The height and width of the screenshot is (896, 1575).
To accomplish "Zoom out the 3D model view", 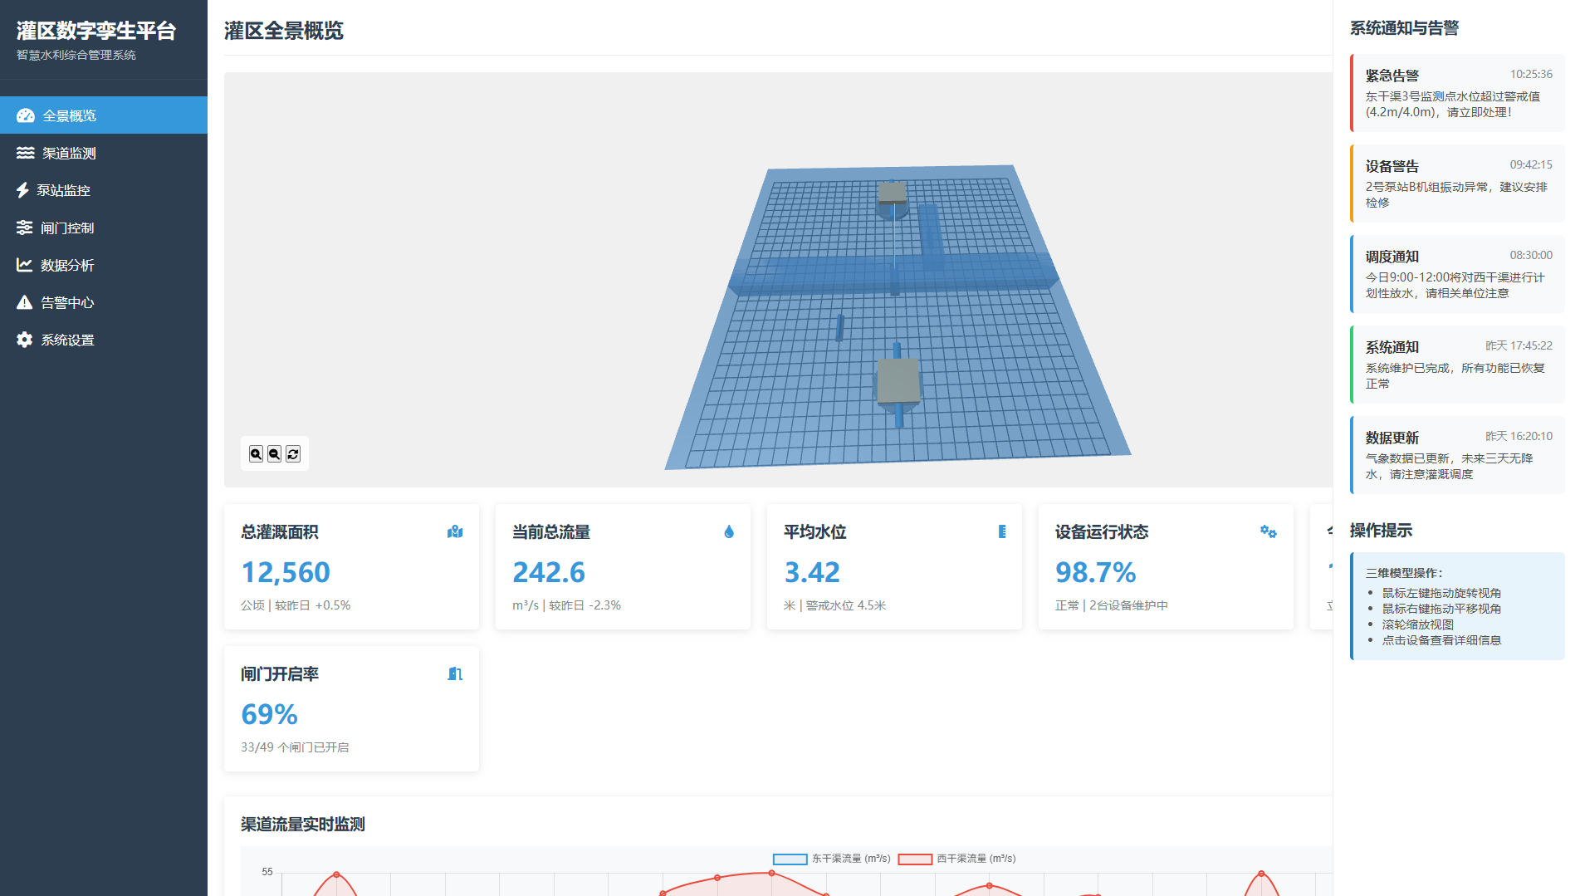I will click(x=274, y=454).
